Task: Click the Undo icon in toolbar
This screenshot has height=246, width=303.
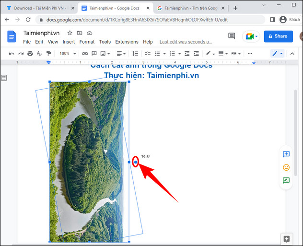Action: pos(12,54)
